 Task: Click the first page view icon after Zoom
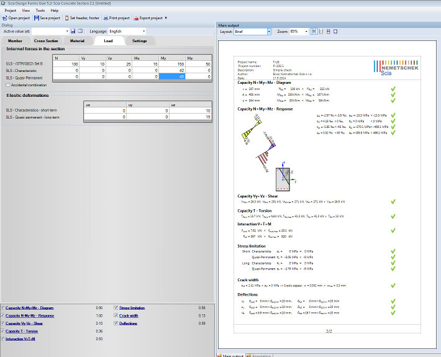314,31
